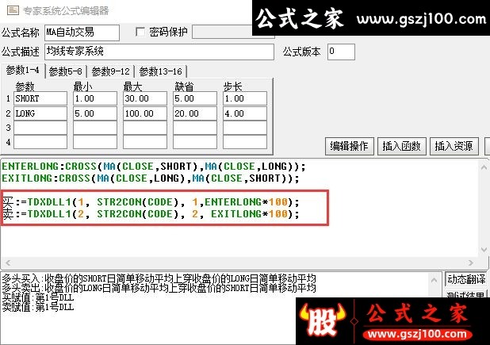Image resolution: width=490 pixels, height=345 pixels.
Task: Click LONG default value 20.00 field
Action: coord(195,113)
